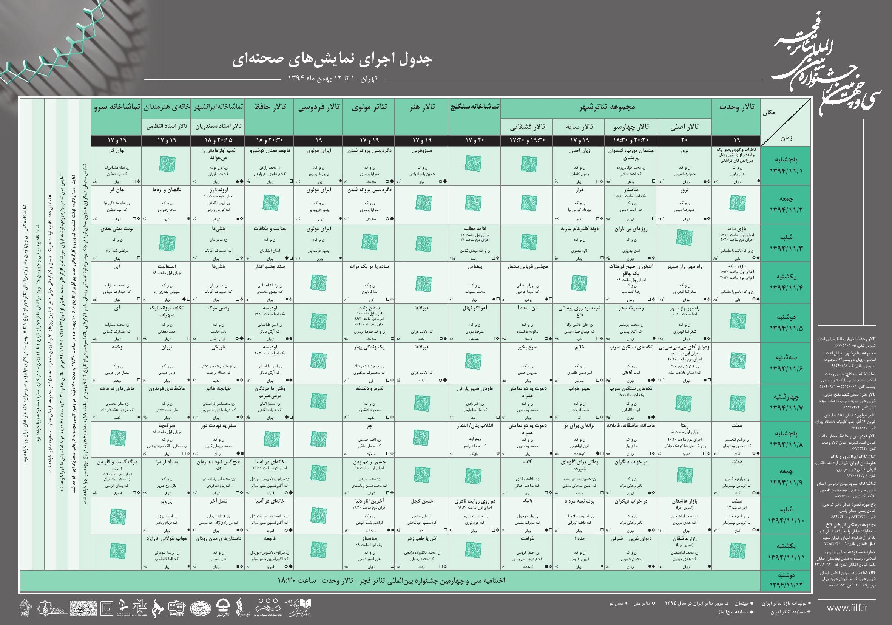Select the تئاتر مولوی column header
The height and width of the screenshot is (625, 892).
[369, 116]
